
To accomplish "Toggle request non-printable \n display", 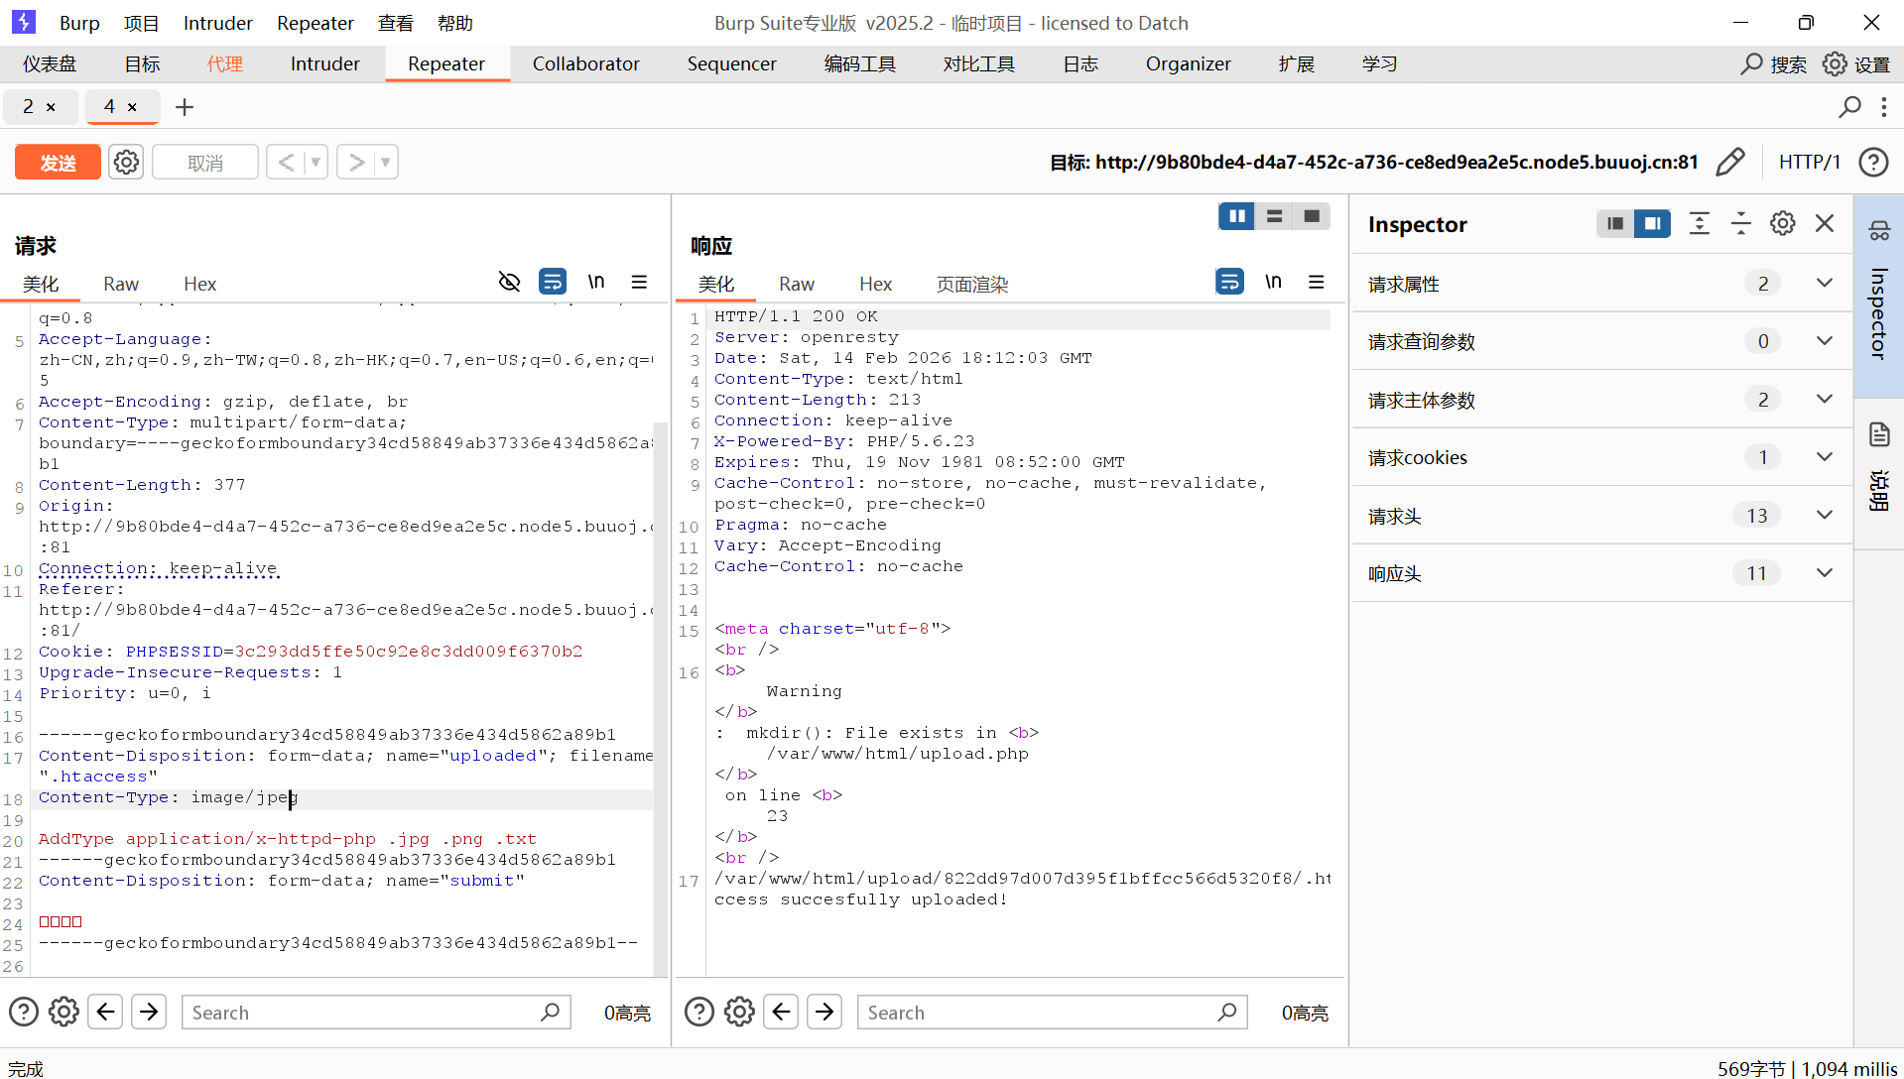I will pyautogui.click(x=595, y=282).
